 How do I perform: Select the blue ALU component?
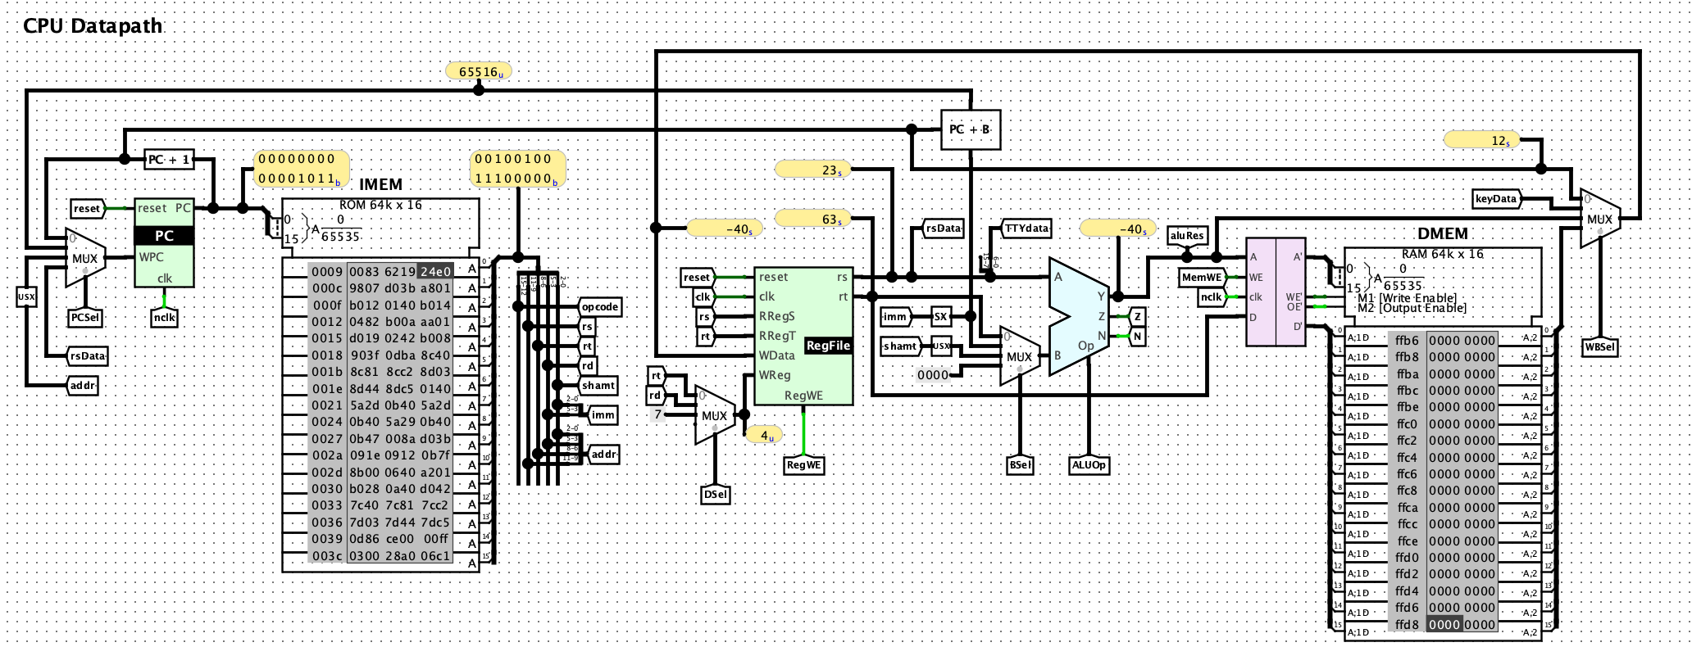click(x=1080, y=317)
